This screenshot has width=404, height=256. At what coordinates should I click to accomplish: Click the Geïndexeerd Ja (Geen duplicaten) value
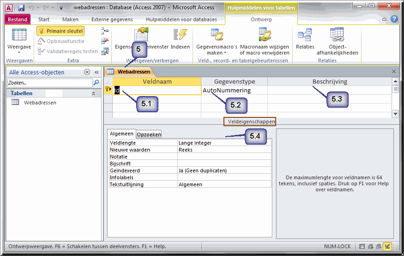[x=224, y=171]
